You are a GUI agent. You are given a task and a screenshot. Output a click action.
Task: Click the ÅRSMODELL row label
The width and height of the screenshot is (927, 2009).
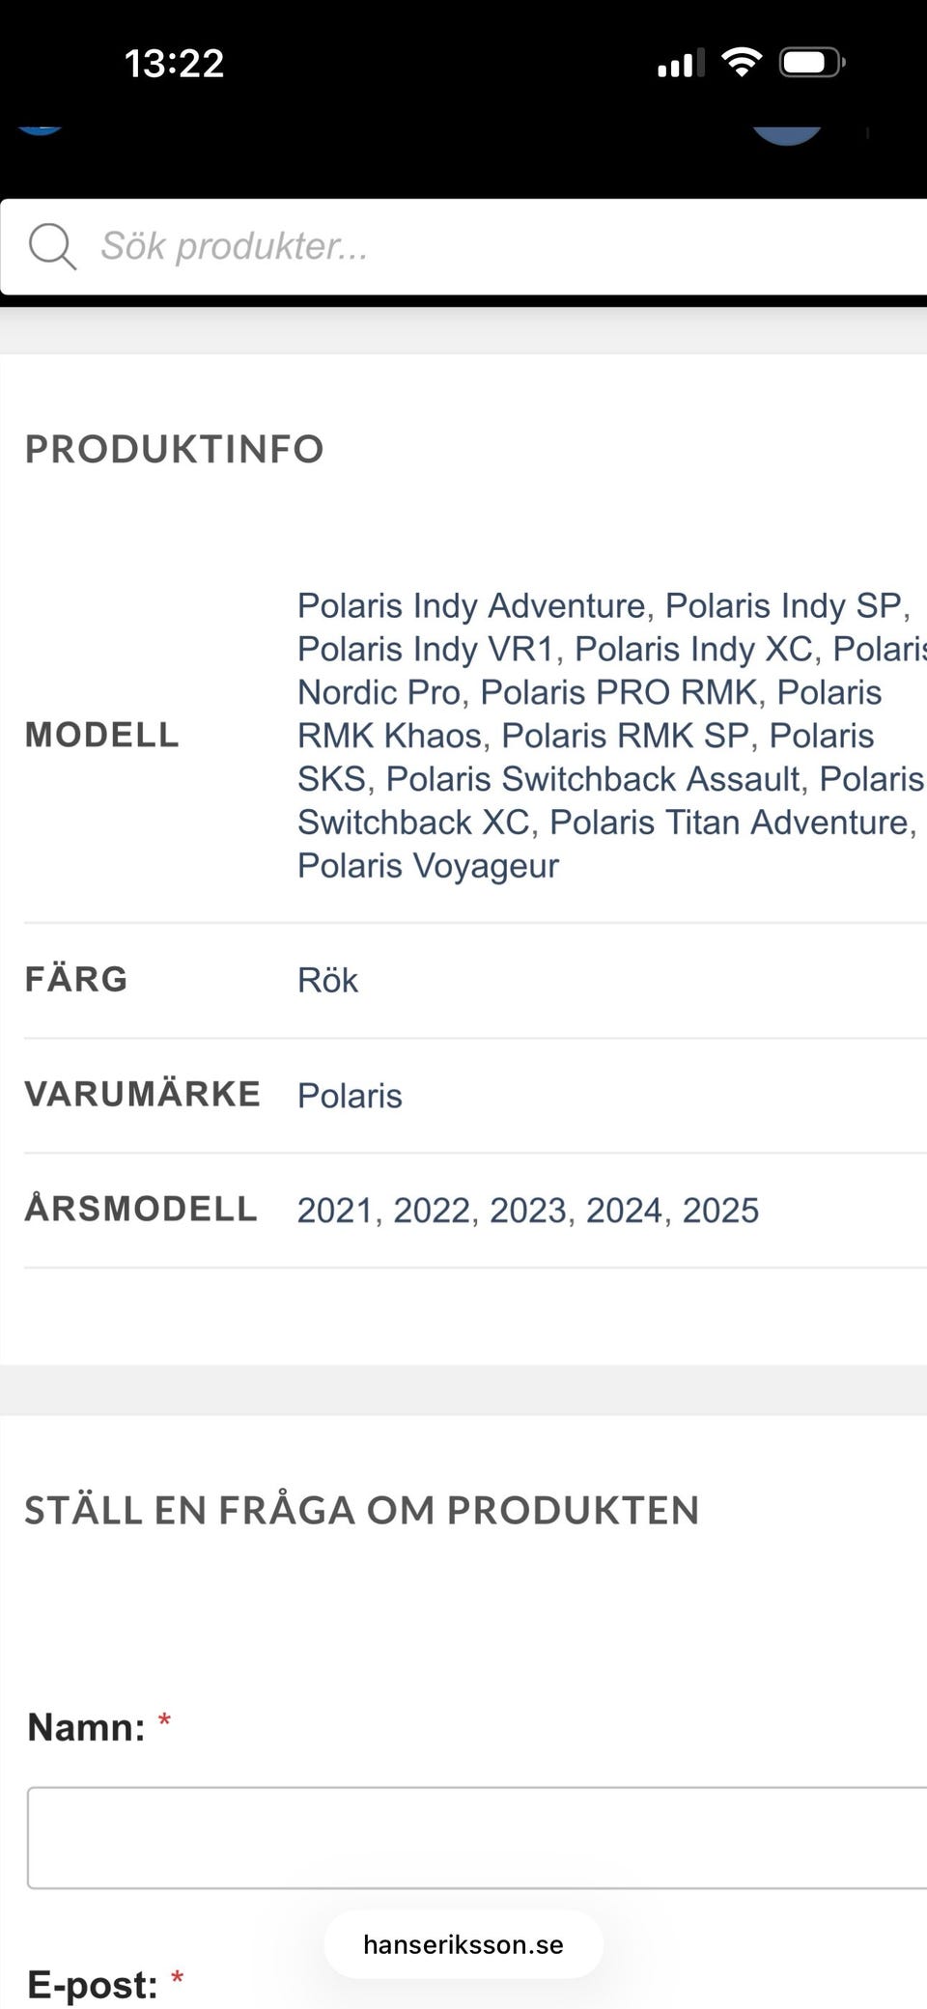pos(141,1209)
